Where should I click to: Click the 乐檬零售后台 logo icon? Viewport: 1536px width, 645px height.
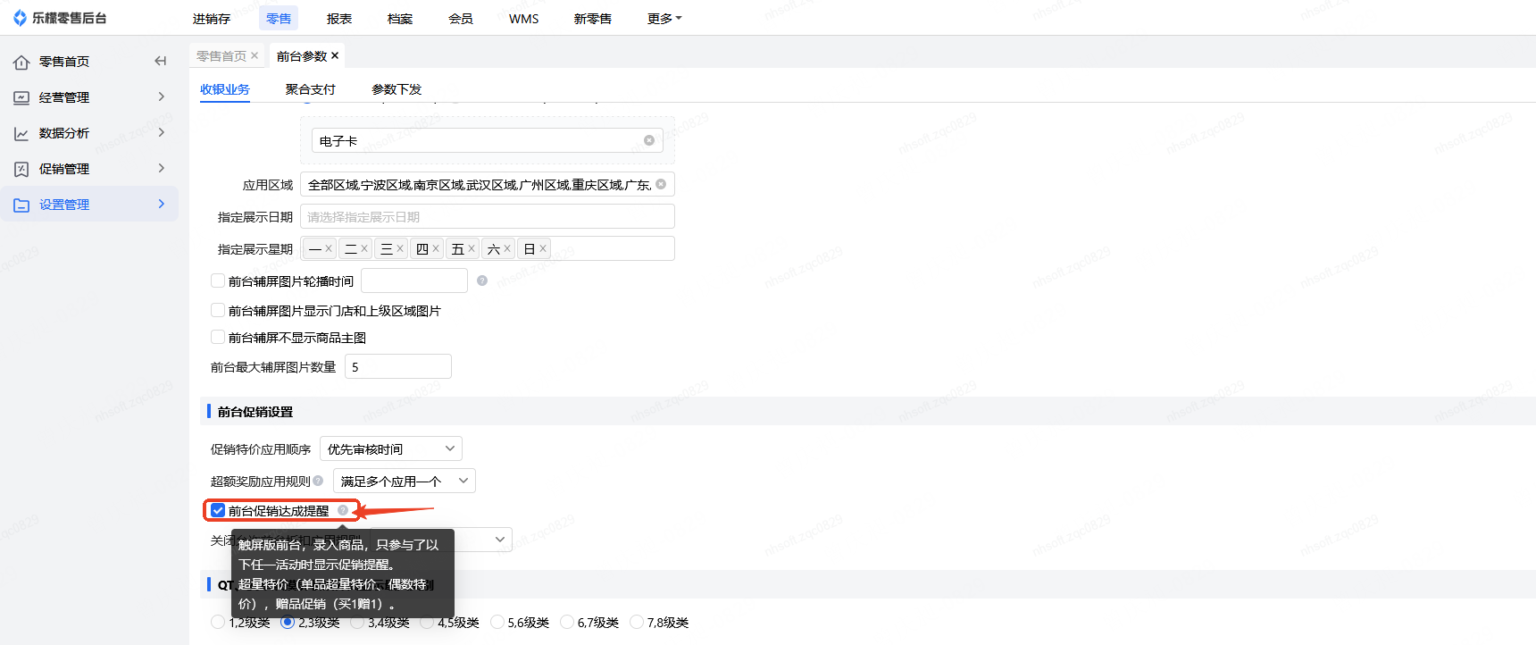(x=20, y=18)
